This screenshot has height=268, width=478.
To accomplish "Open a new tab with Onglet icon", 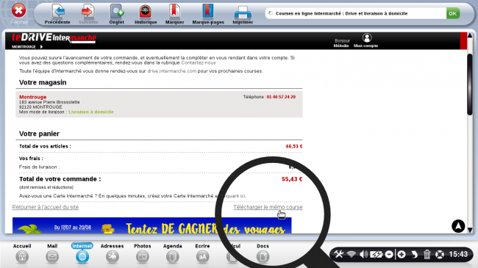I will click(x=117, y=12).
